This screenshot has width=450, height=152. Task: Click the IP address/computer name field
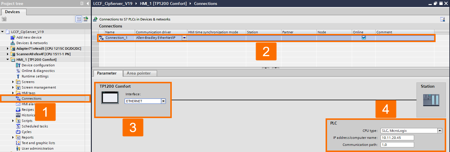click(x=397, y=138)
